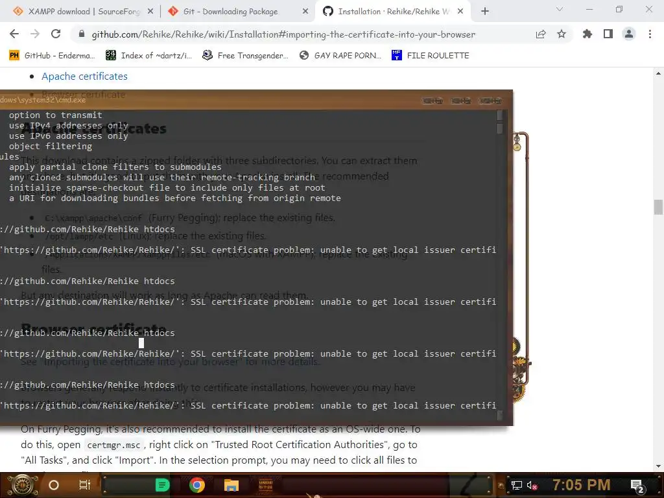Close the Git Downloading Package tab

pyautogui.click(x=305, y=12)
